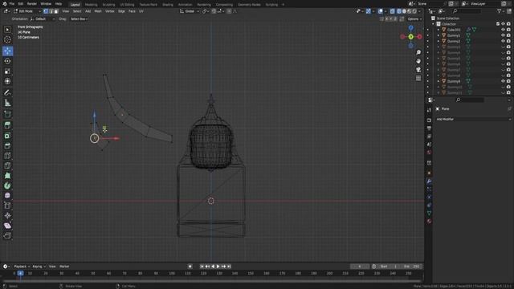The width and height of the screenshot is (514, 289).
Task: Switch to the UV Editing workspace tab
Action: (127, 5)
